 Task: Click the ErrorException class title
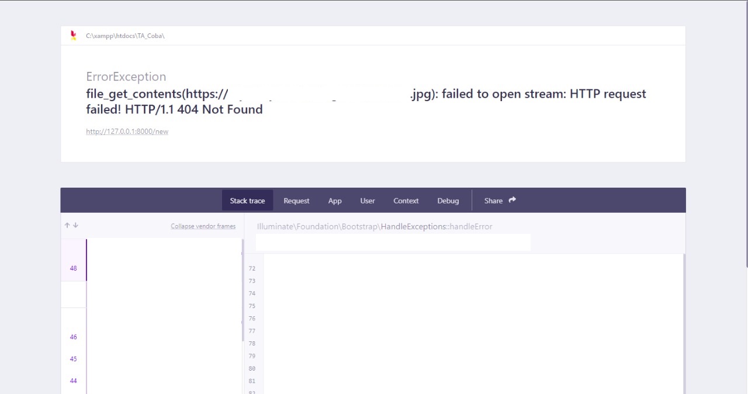pos(126,77)
